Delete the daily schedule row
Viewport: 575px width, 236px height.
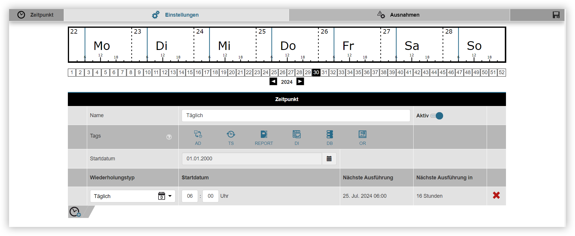496,195
